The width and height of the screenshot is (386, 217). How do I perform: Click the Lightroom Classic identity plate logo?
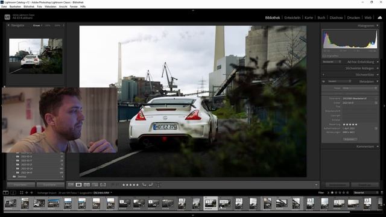7,17
